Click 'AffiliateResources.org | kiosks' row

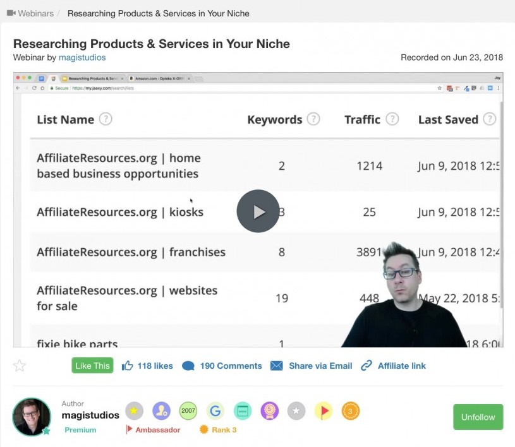click(x=264, y=212)
